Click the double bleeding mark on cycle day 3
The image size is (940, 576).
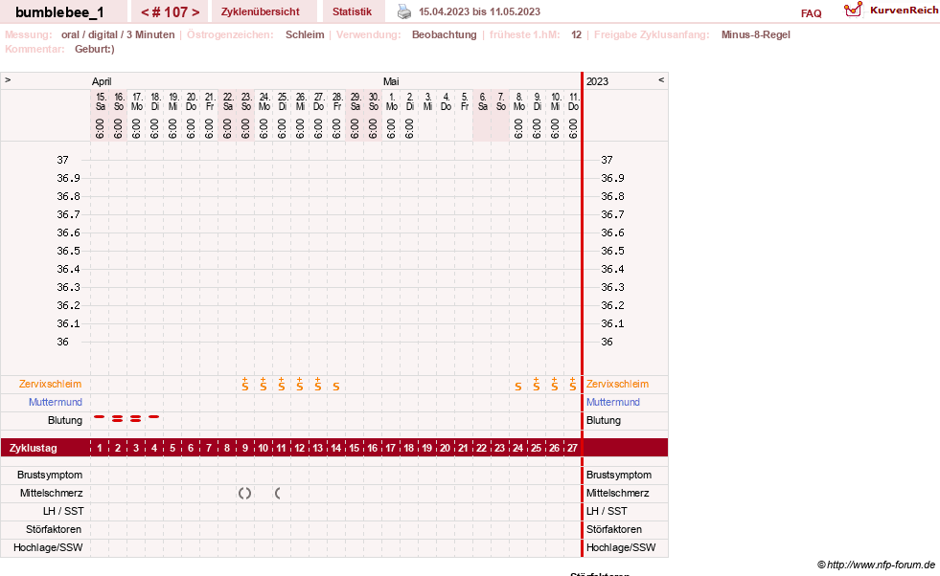[x=135, y=419]
